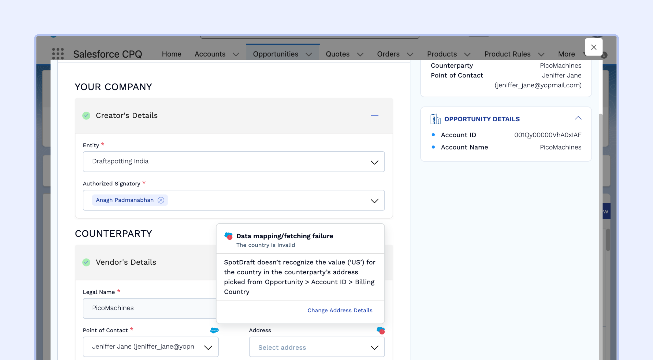
Task: Go to the Quotes tab
Action: point(337,54)
